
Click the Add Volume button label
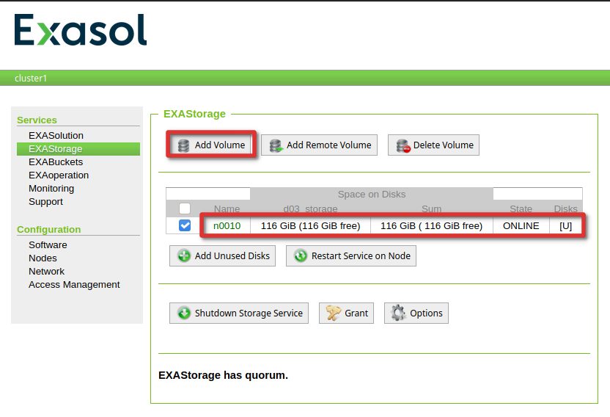220,145
